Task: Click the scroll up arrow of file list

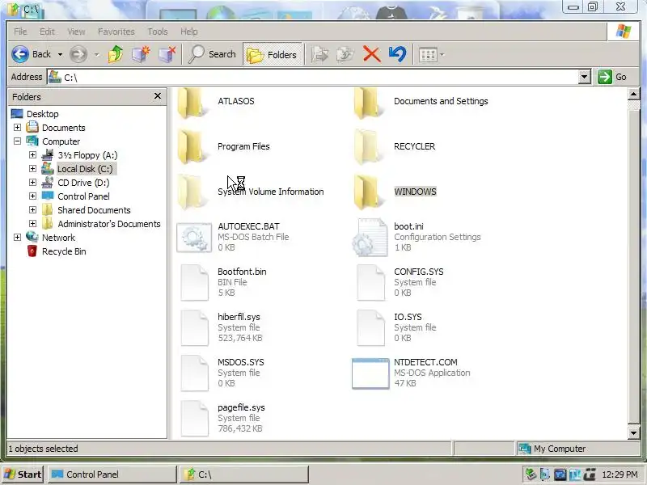Action: coord(633,94)
